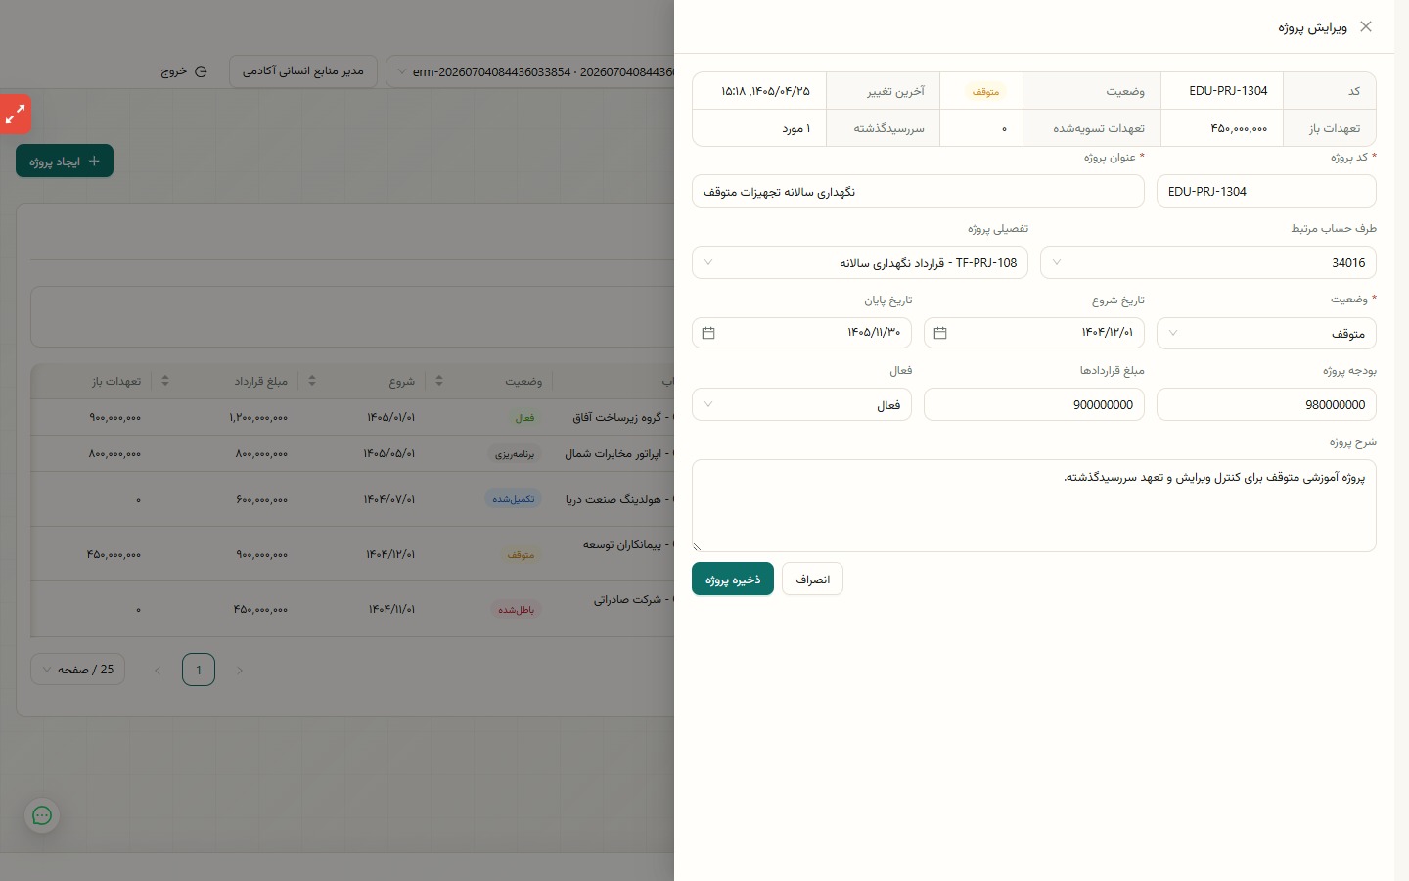The width and height of the screenshot is (1409, 881).
Task: Click the ایجاد پروژه create button
Action: (65, 161)
